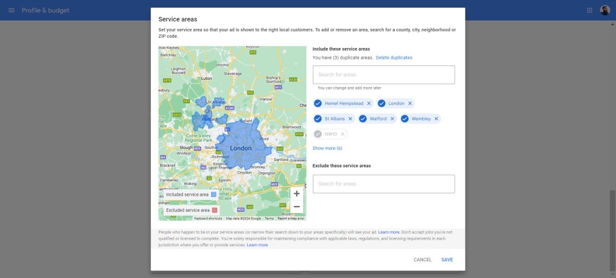Remove Hemel Hempstead chip with X

tap(369, 103)
